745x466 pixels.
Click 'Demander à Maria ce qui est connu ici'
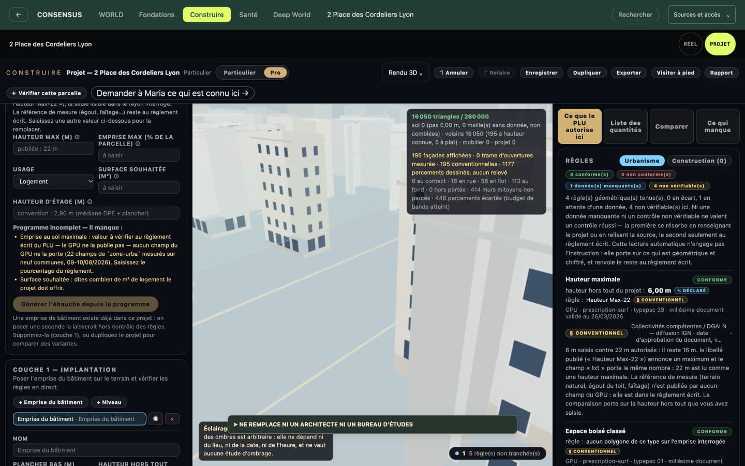tap(173, 93)
